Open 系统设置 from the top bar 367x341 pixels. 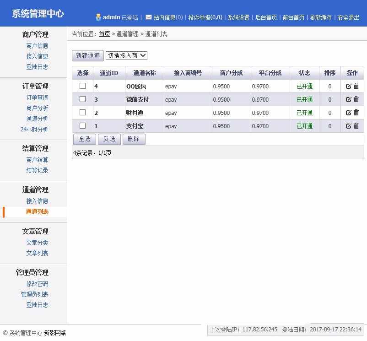point(238,17)
